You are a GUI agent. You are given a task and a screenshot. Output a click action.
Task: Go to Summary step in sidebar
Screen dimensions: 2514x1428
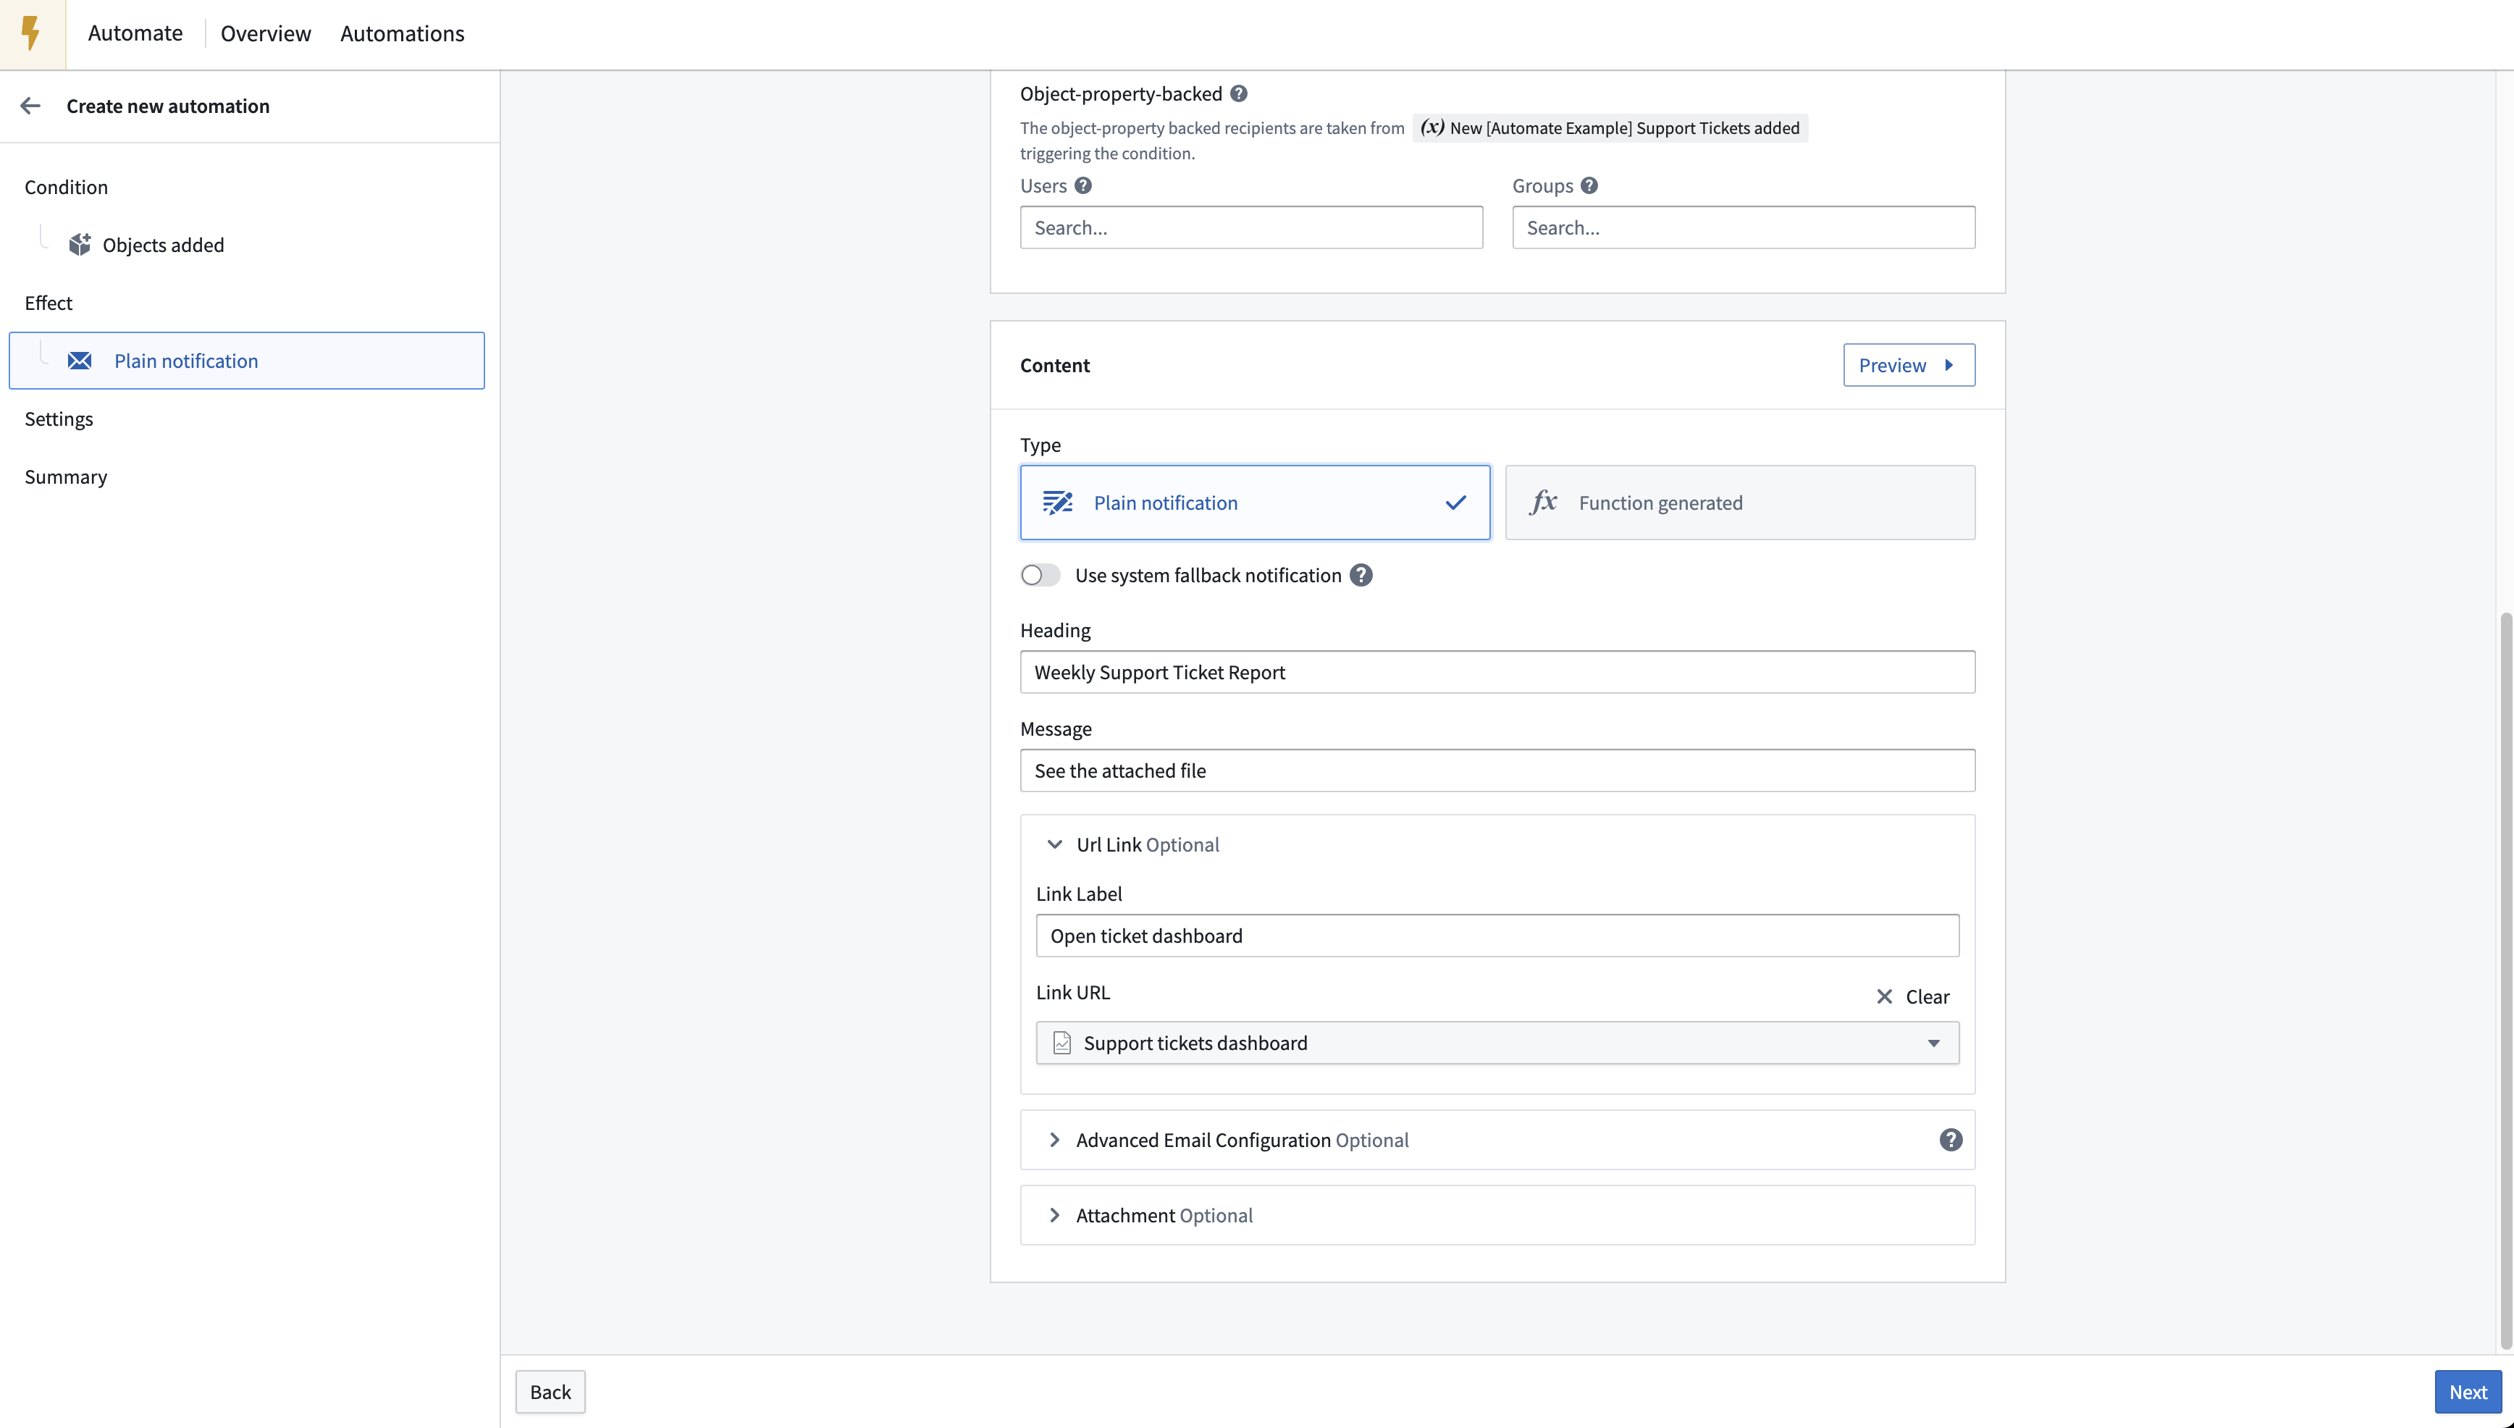(66, 476)
